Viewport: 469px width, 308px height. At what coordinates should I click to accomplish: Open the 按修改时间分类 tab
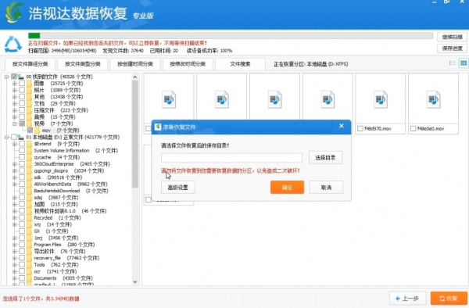point(188,64)
